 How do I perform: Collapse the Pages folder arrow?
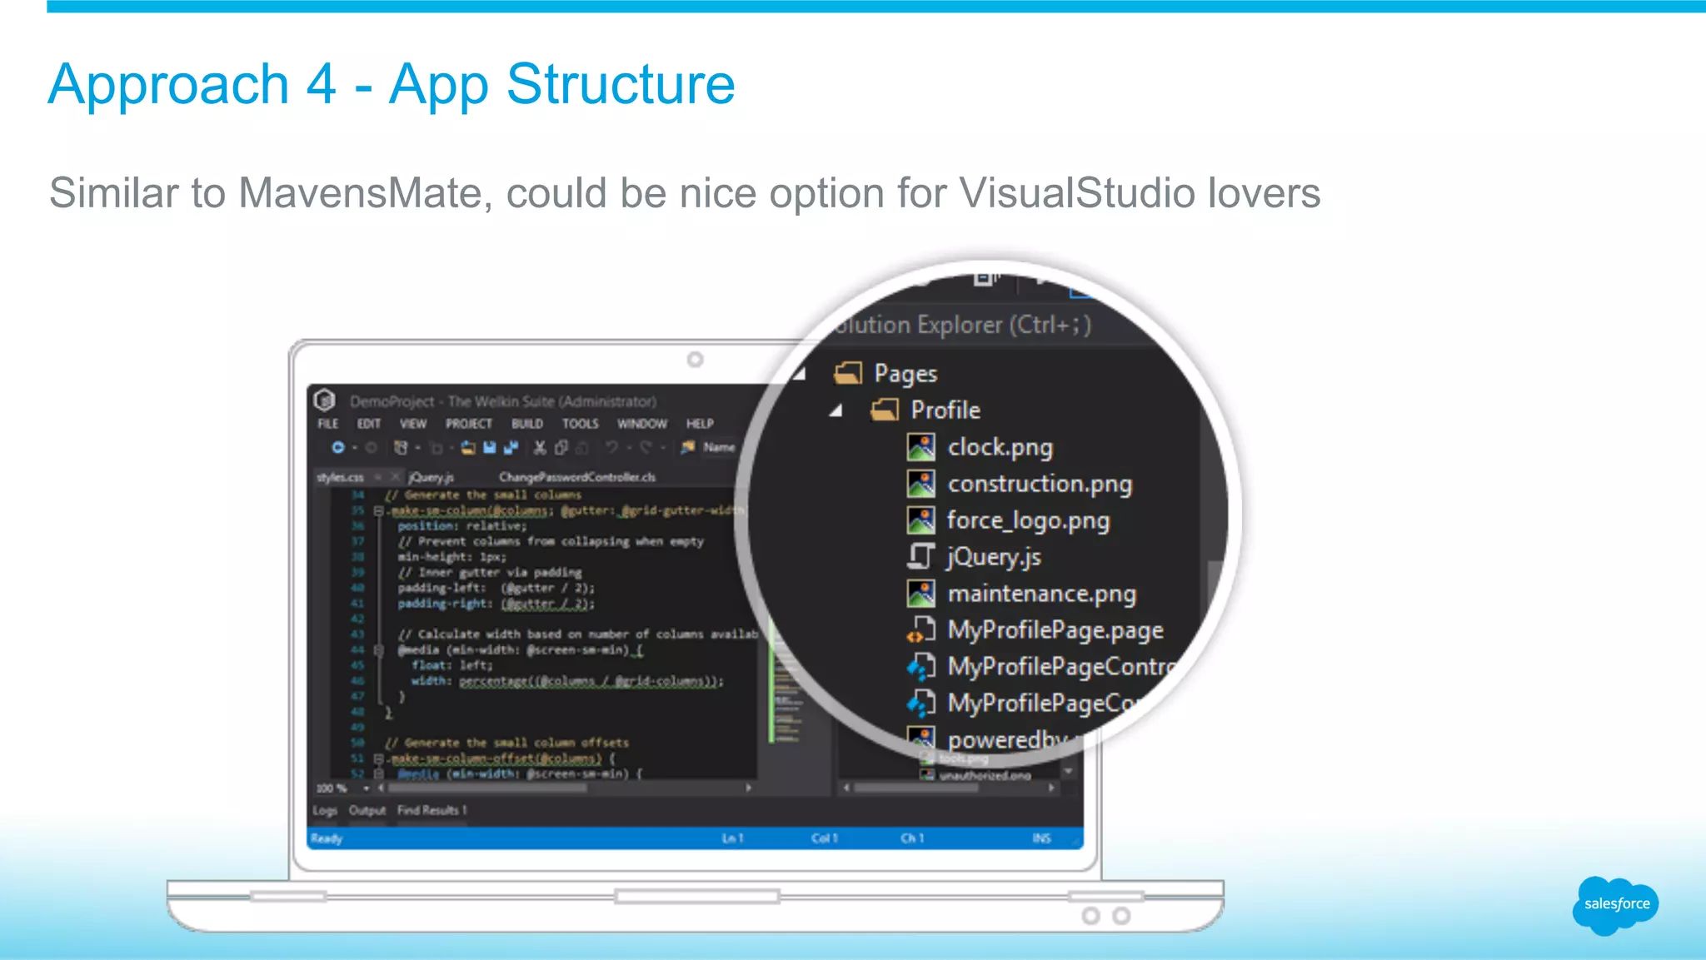(800, 374)
